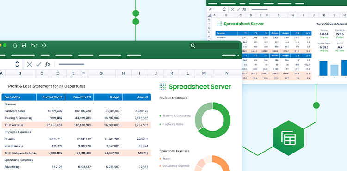Select column C header in back window
The height and width of the screenshot is (171, 347).
click(240, 15)
